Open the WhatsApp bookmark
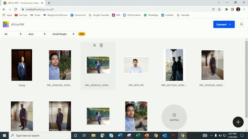Image resolution: width=248 pixels, height=139 pixels. coord(151,15)
